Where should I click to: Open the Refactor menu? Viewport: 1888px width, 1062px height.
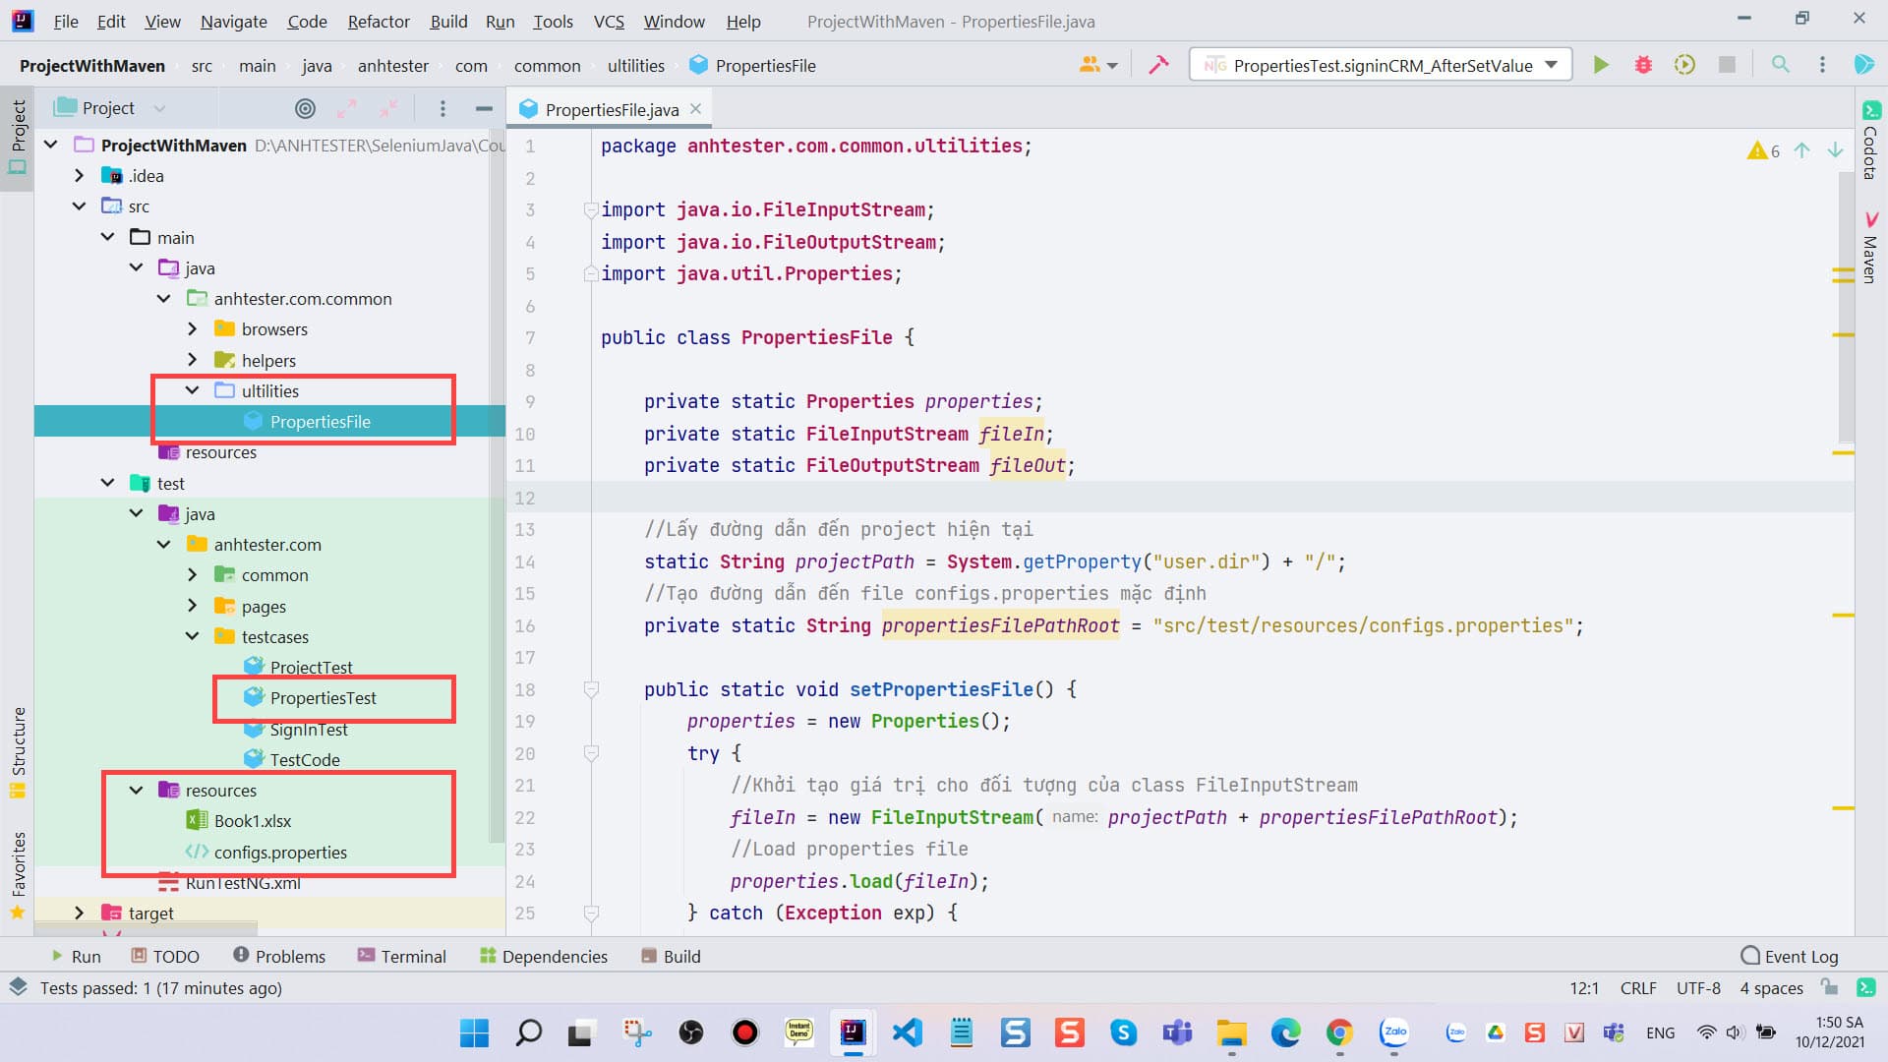[x=379, y=21]
